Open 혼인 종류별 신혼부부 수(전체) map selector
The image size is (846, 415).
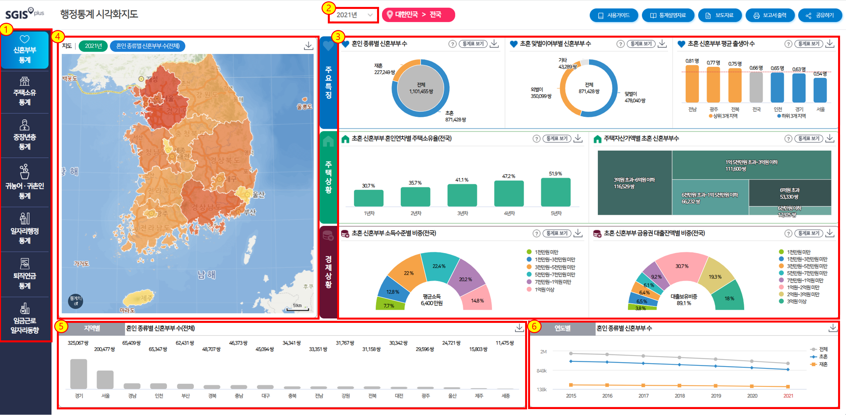(147, 46)
